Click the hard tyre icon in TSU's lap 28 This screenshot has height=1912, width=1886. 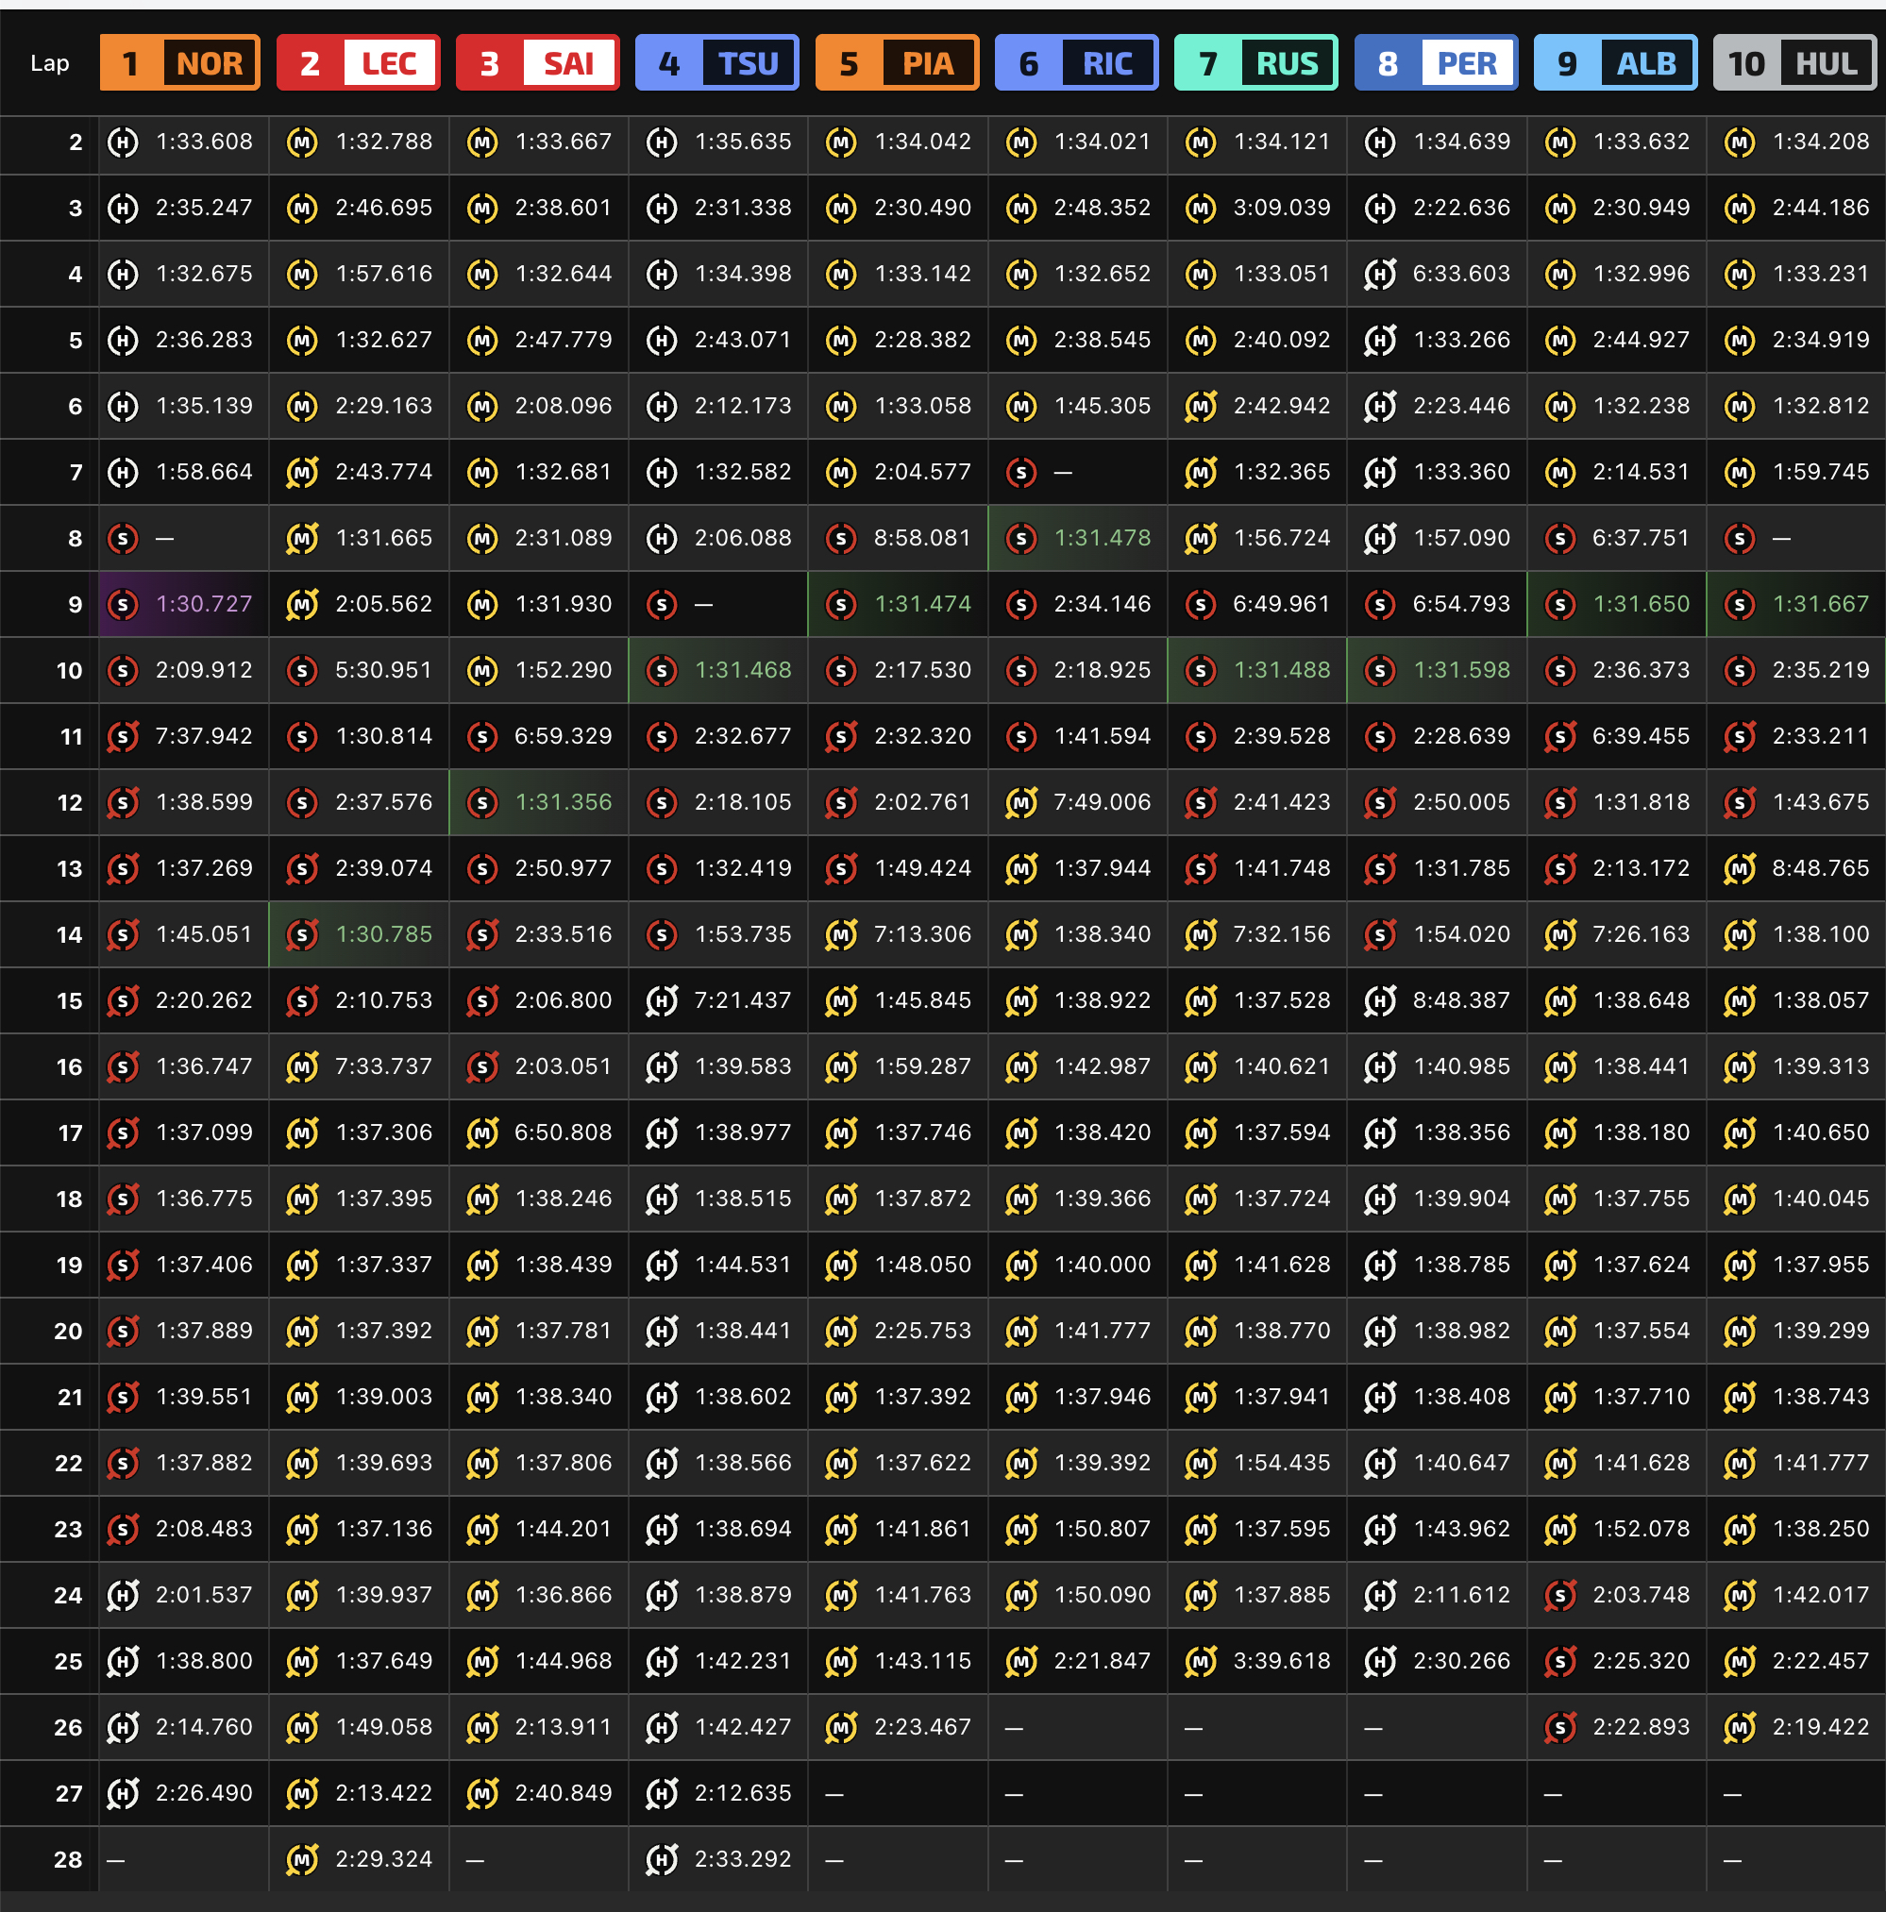[x=662, y=1859]
